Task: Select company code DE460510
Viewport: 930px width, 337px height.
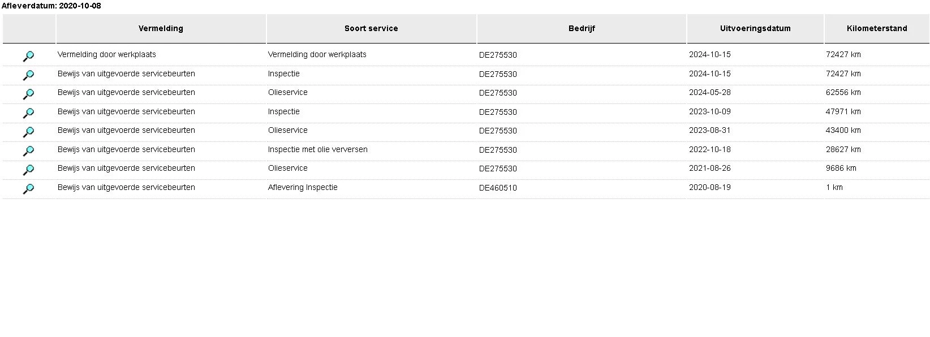Action: [x=498, y=188]
